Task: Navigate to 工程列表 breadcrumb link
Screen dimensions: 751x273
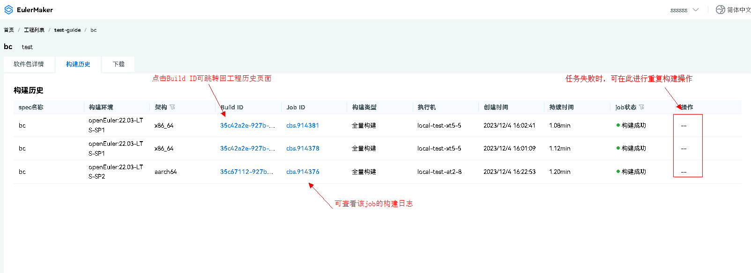Action: click(34, 30)
